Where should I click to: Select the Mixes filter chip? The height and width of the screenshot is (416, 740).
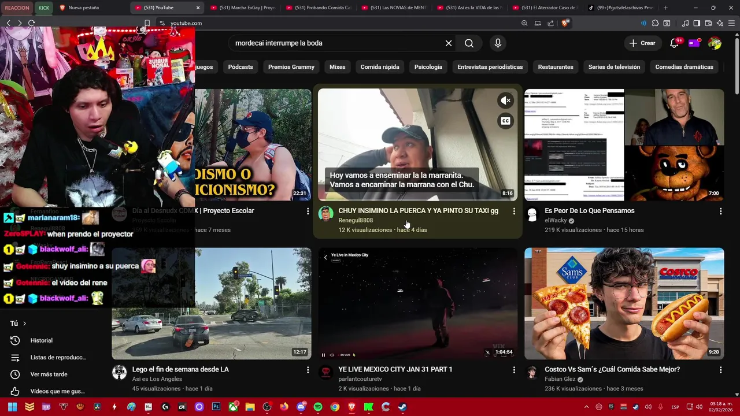coord(338,67)
